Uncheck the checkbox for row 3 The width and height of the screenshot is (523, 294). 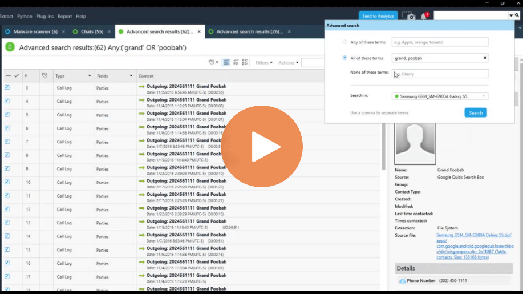7,87
